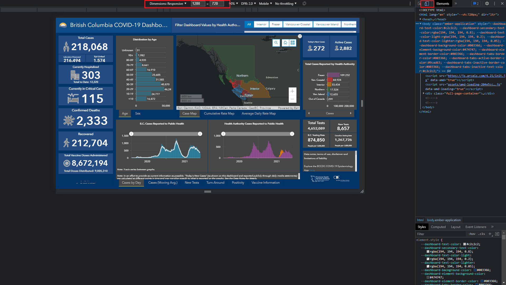Click the arcgis init.js script link
506x285 pixels.
pos(476,76)
